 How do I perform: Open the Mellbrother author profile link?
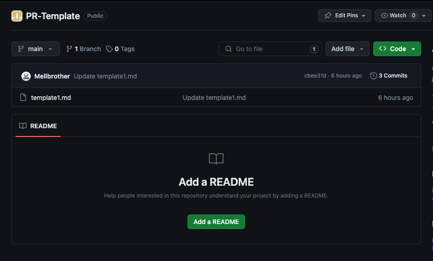coord(52,76)
